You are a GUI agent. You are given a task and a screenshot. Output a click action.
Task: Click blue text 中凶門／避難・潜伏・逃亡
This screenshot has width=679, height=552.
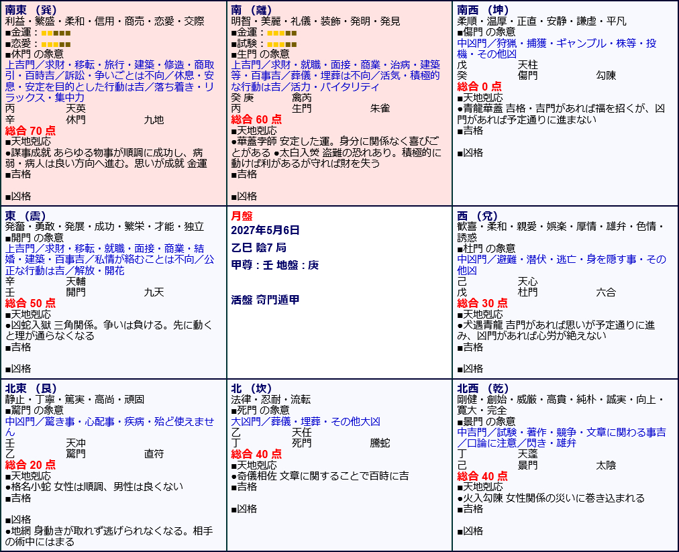click(x=562, y=265)
